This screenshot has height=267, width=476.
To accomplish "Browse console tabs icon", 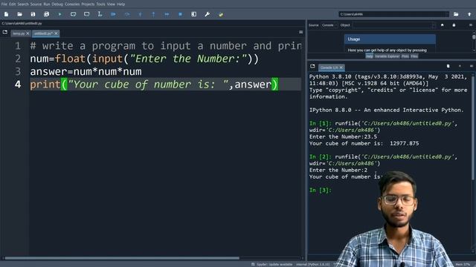I will pyautogui.click(x=312, y=66).
